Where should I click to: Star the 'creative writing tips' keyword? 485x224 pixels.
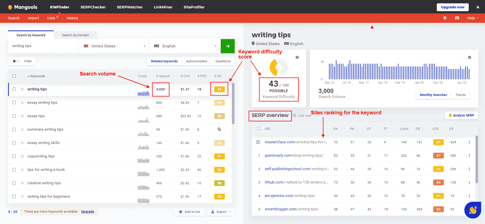click(22, 183)
